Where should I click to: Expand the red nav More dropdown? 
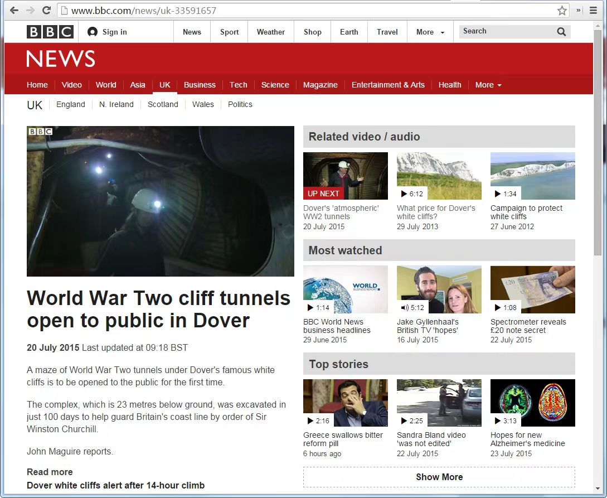tap(488, 85)
